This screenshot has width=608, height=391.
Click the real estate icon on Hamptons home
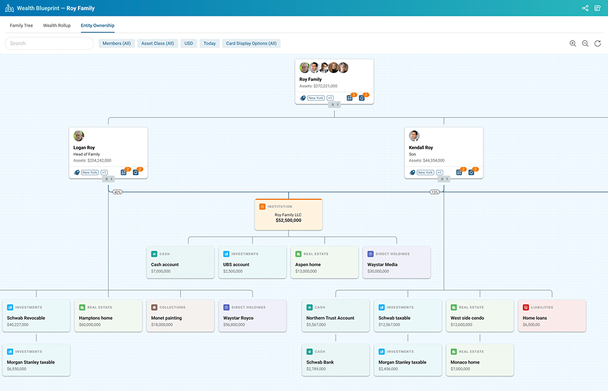[82, 307]
